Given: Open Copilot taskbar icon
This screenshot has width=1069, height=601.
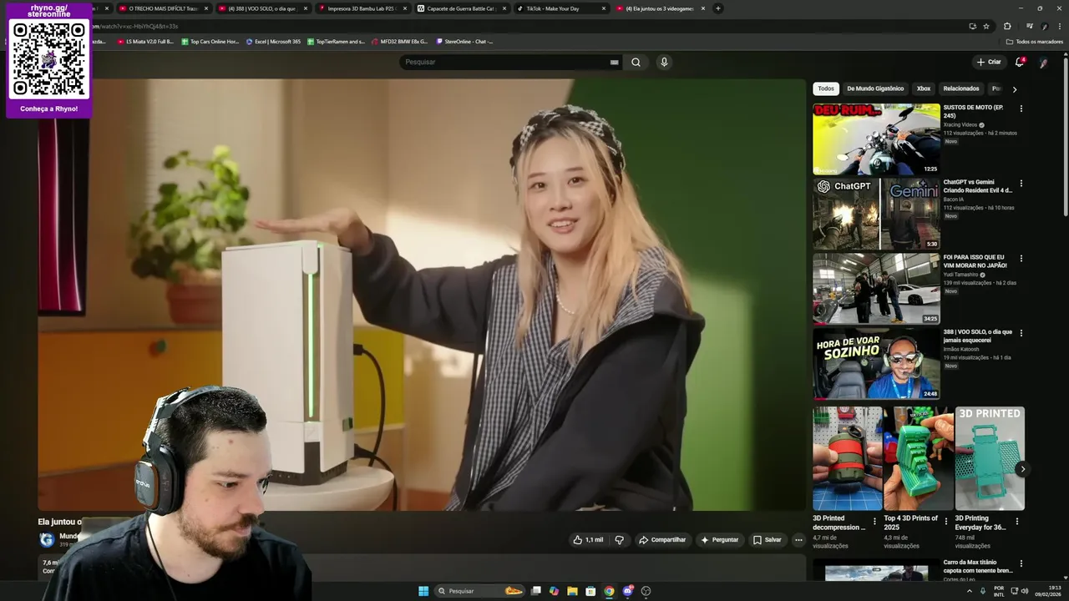Looking at the screenshot, I should (x=554, y=591).
